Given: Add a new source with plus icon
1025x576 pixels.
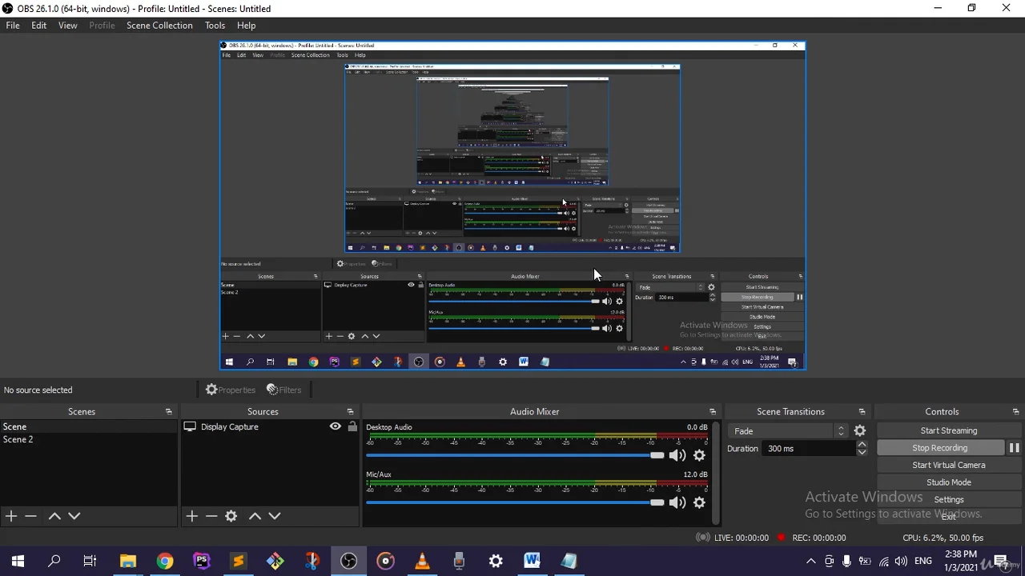Looking at the screenshot, I should 192,516.
